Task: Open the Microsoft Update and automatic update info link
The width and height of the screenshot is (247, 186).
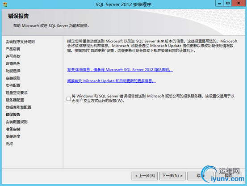Action: coord(111,81)
